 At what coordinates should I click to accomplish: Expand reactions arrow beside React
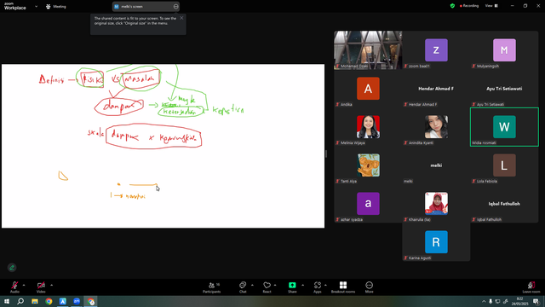pyautogui.click(x=275, y=285)
